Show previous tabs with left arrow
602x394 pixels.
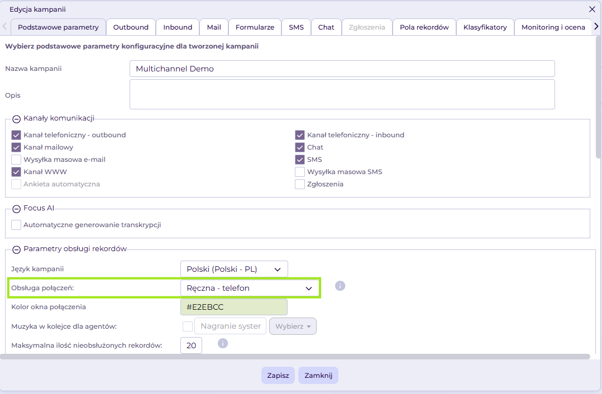[4, 26]
